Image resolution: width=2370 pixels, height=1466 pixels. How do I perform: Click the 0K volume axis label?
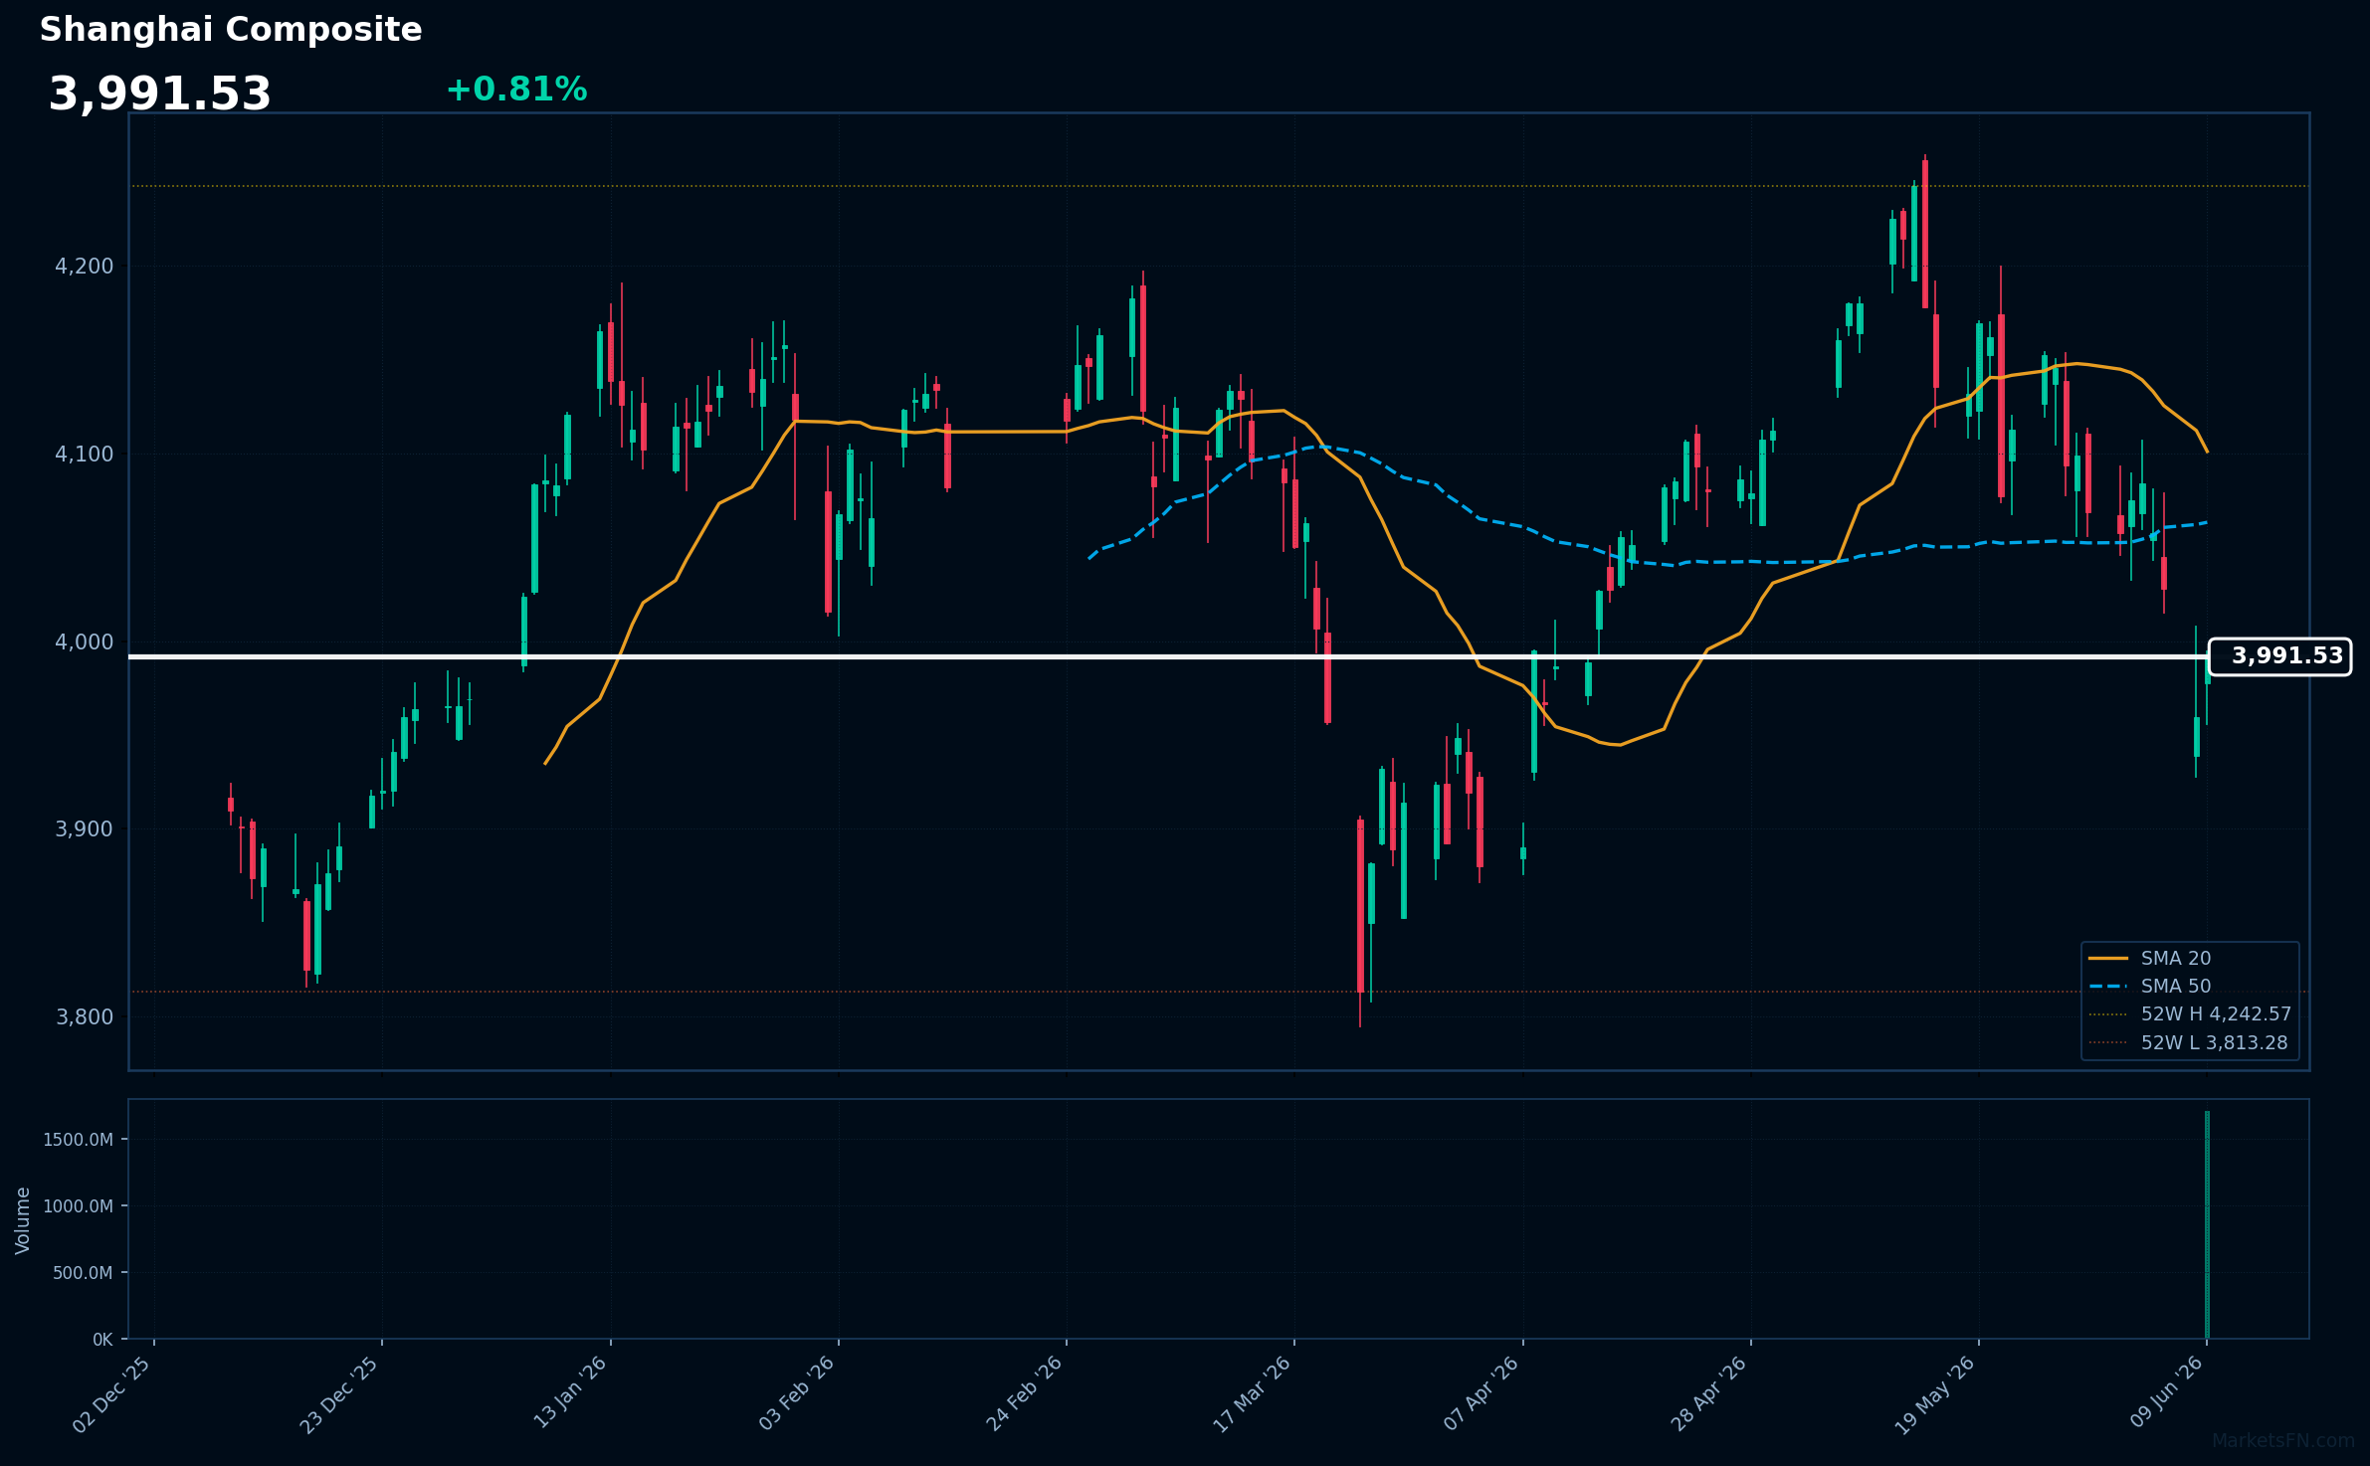pos(102,1340)
